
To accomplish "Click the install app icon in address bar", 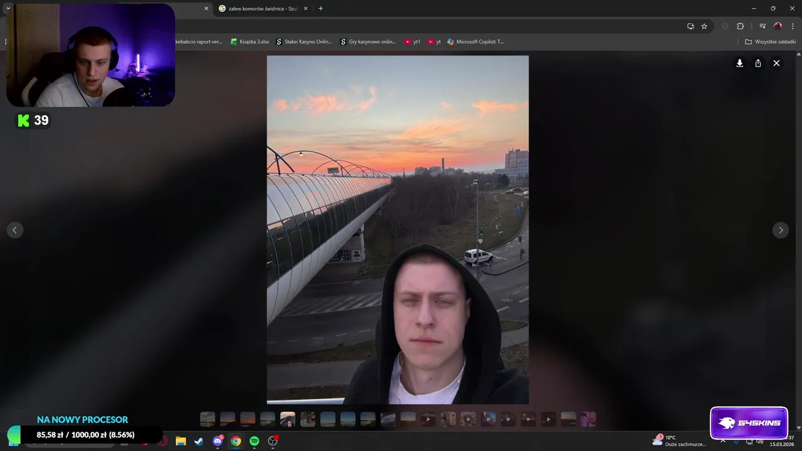I will (x=690, y=26).
